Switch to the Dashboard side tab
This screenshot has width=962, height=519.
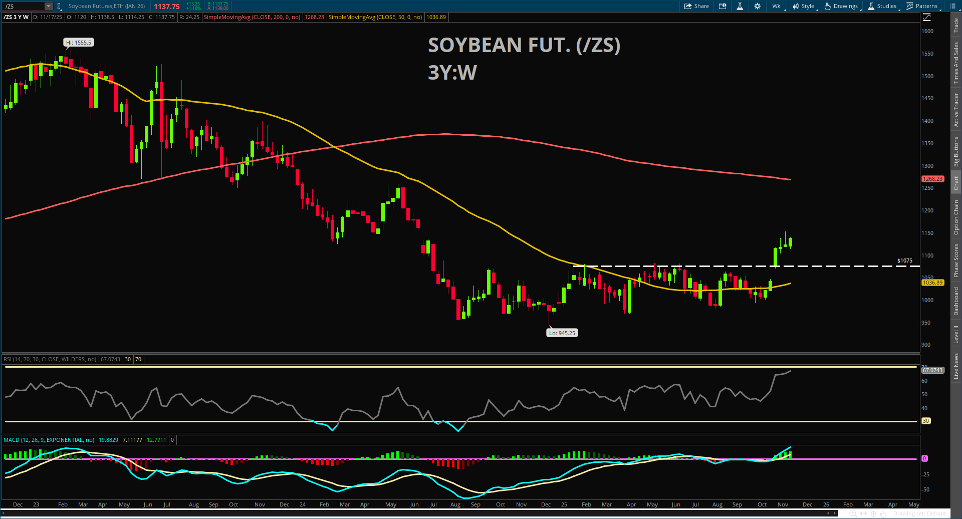point(956,301)
